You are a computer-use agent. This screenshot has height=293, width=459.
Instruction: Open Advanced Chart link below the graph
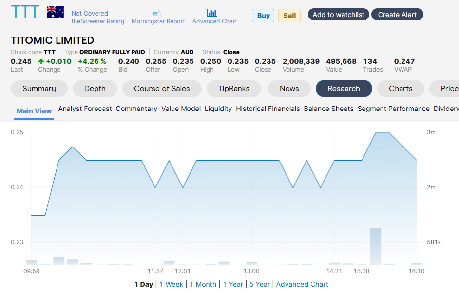click(302, 284)
